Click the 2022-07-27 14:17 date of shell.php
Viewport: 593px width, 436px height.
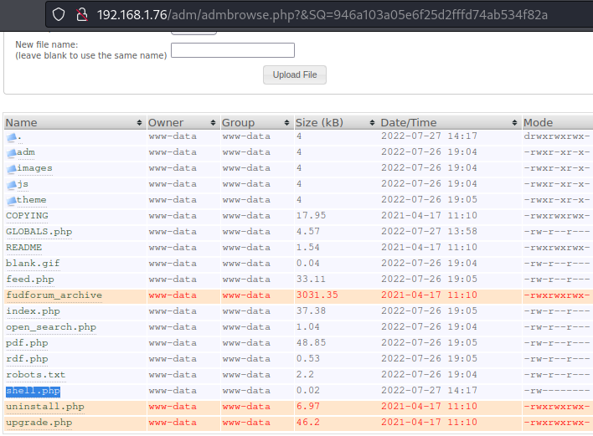point(429,390)
